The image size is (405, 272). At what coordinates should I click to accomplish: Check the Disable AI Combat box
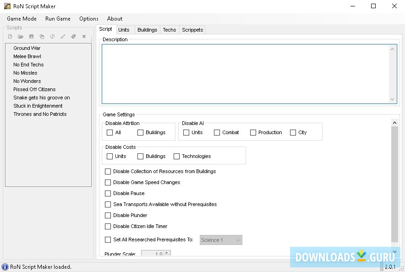(x=217, y=132)
